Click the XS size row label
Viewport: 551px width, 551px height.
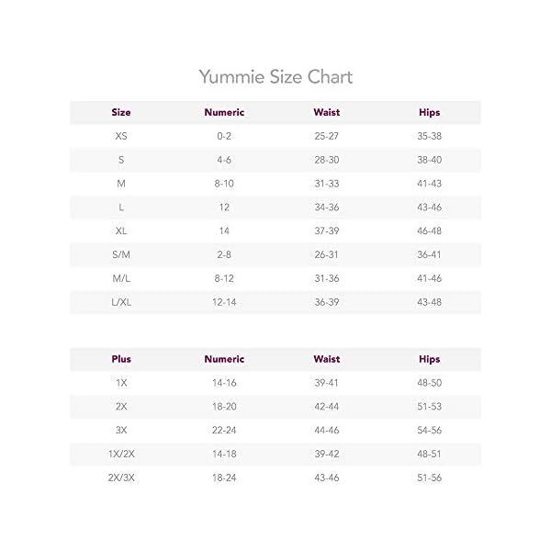[121, 136]
